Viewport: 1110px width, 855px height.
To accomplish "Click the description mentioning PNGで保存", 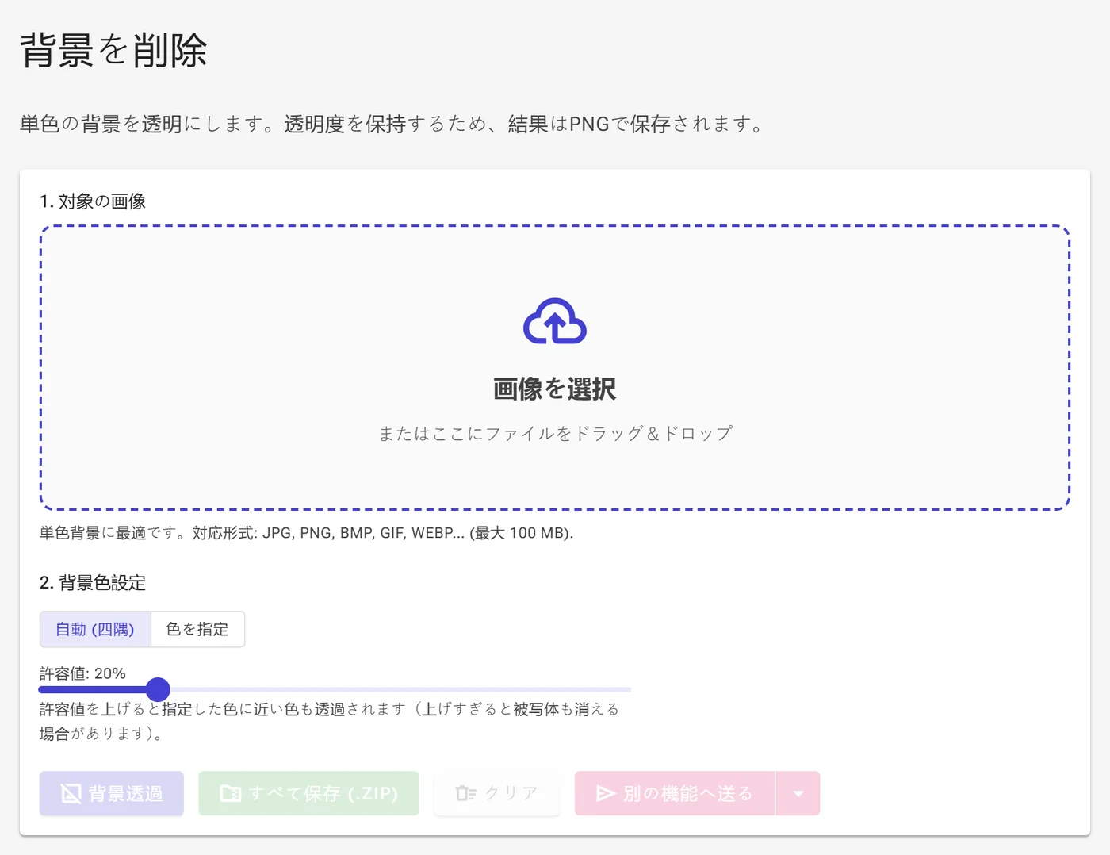I will coord(392,124).
